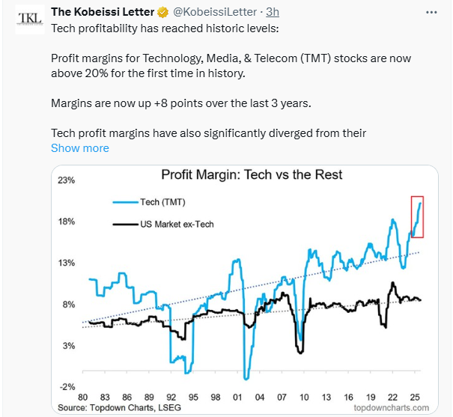
Task: Click the -2% y-axis label
Action: [x=67, y=387]
